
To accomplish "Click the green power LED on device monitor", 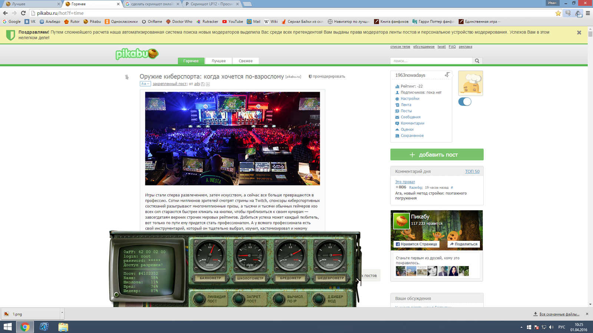I will (x=116, y=295).
